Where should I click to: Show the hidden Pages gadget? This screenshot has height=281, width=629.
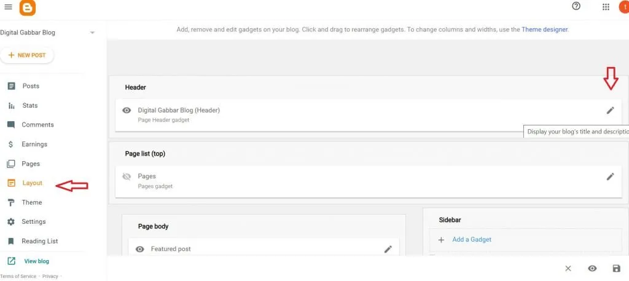(x=127, y=176)
